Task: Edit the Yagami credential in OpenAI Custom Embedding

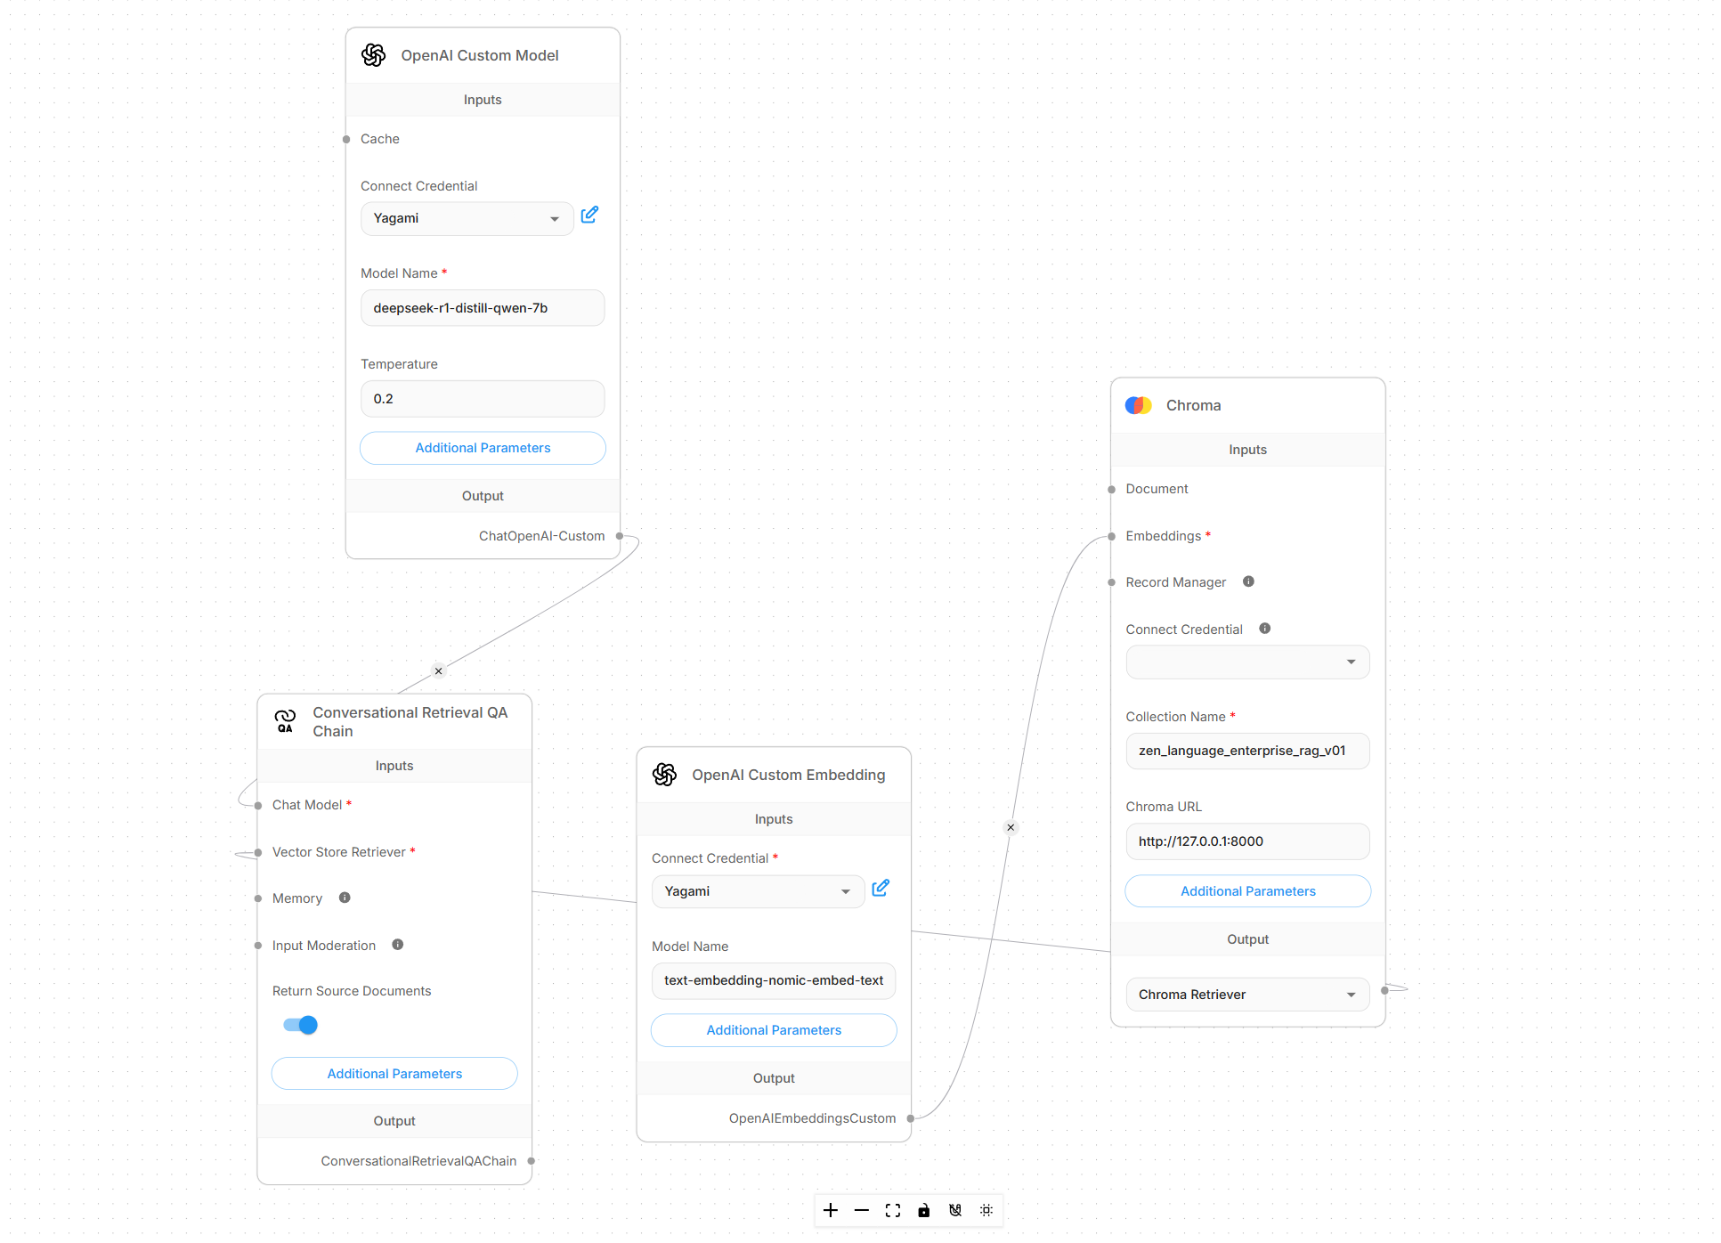Action: pos(881,888)
